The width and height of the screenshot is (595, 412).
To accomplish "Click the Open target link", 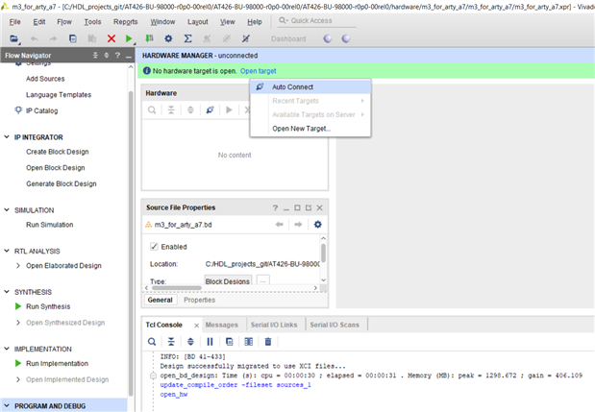I will 258,71.
